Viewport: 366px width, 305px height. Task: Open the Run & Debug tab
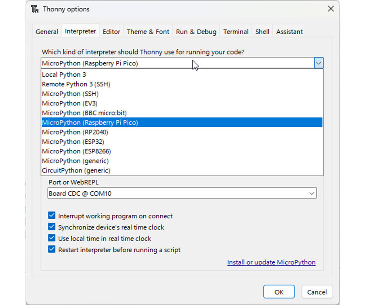click(196, 31)
